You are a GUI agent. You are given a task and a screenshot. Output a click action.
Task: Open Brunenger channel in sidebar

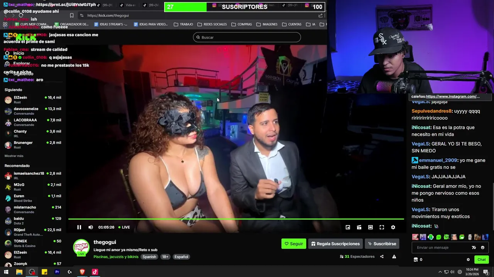[33, 145]
